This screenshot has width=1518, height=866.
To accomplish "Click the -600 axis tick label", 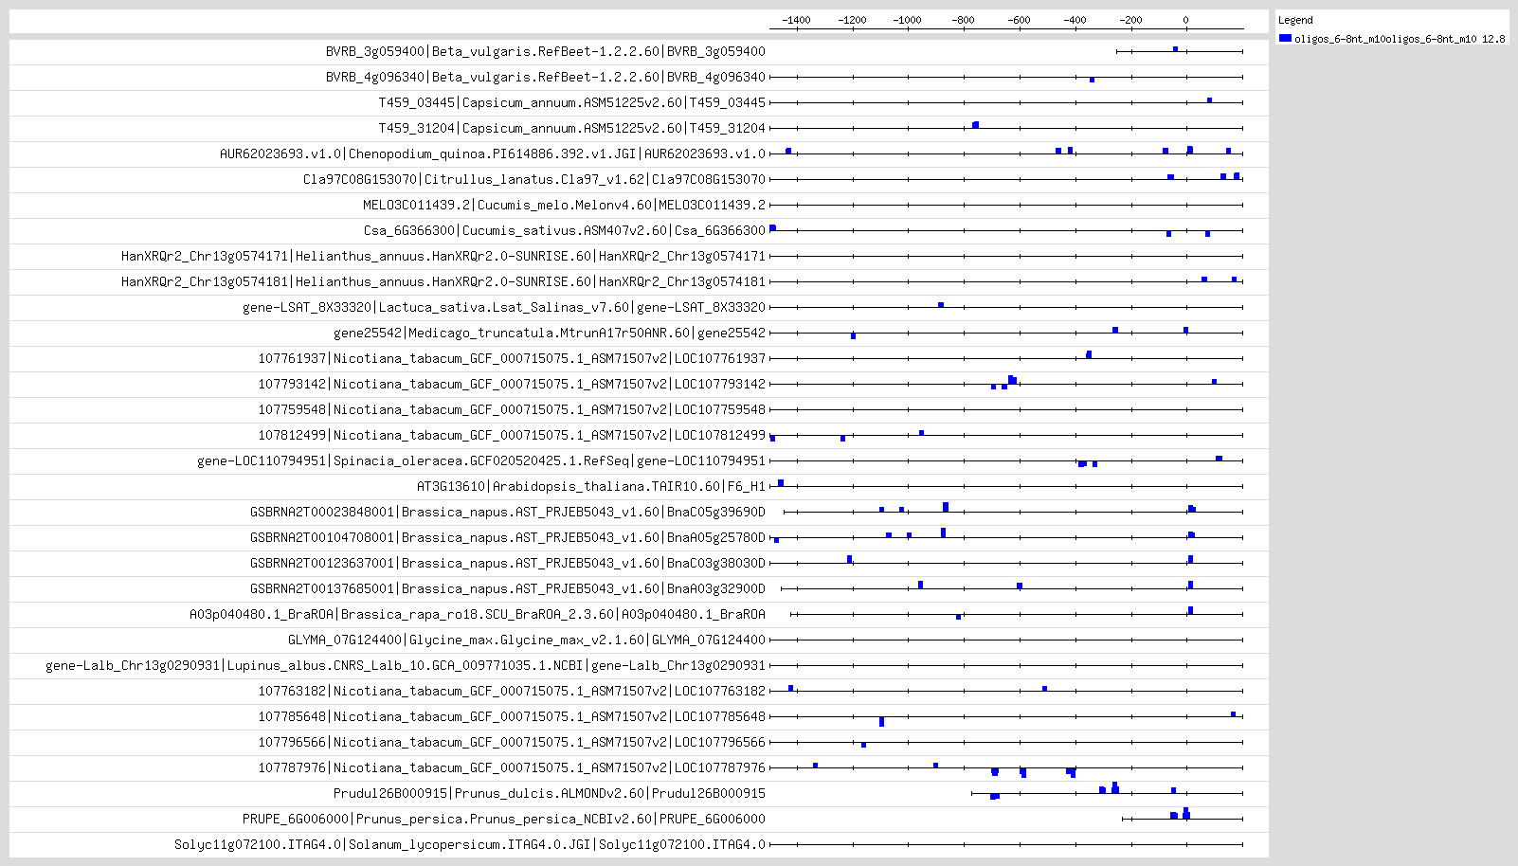I will (1019, 20).
